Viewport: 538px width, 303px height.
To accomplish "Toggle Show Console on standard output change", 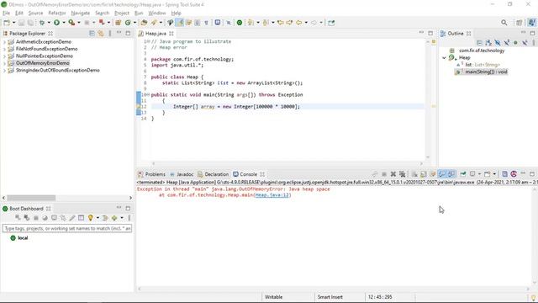I will point(442,174).
